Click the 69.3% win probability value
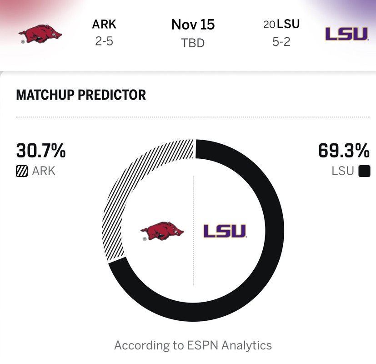The height and width of the screenshot is (364, 376). point(344,151)
